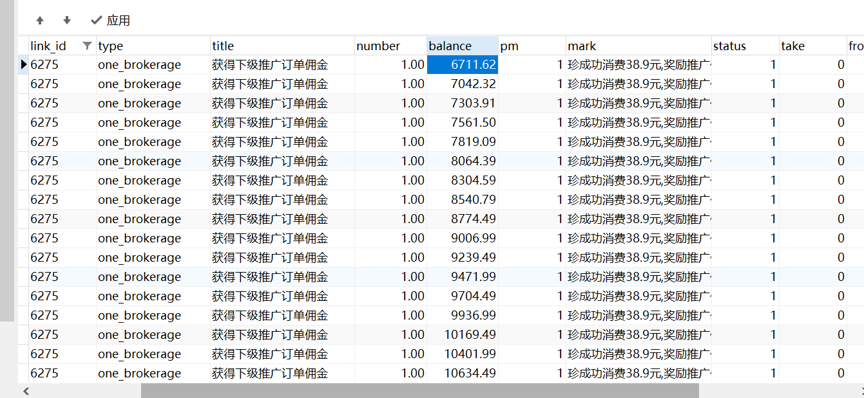Viewport: 864px width, 398px height.
Task: Click the horizontal scrollbar thumb
Action: coord(419,391)
